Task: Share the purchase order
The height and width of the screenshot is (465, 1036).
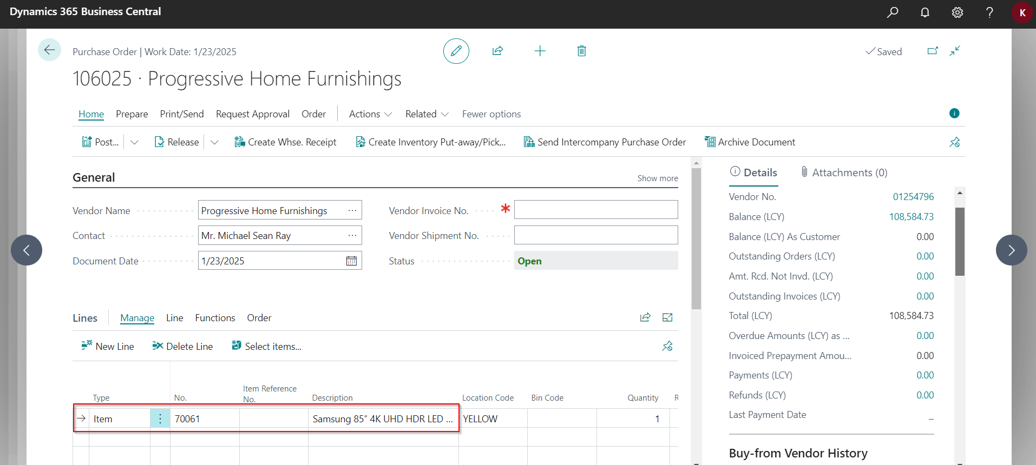Action: 497,51
